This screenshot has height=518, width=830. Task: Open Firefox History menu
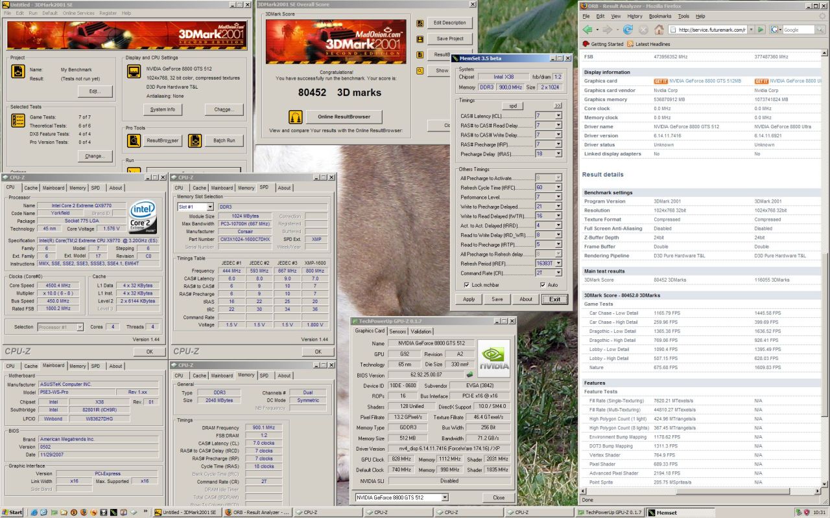pyautogui.click(x=634, y=16)
